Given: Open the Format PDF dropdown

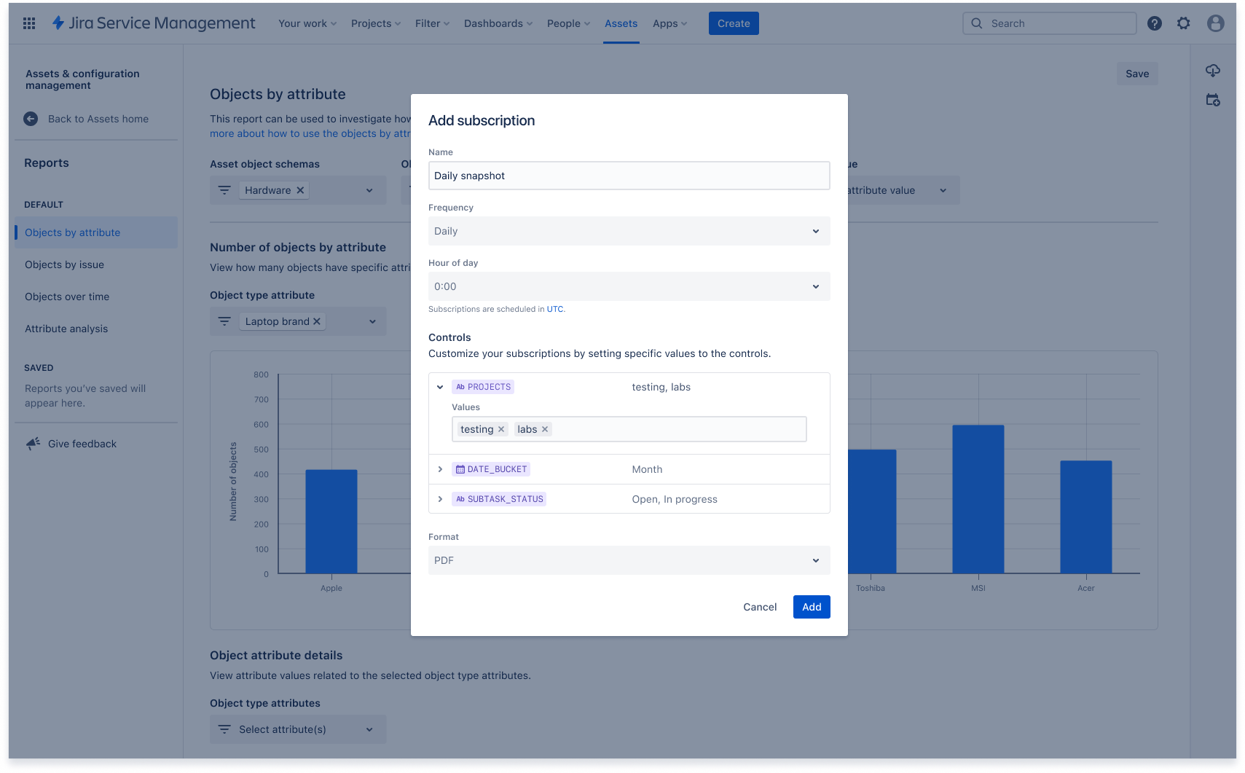Looking at the screenshot, I should coord(629,560).
